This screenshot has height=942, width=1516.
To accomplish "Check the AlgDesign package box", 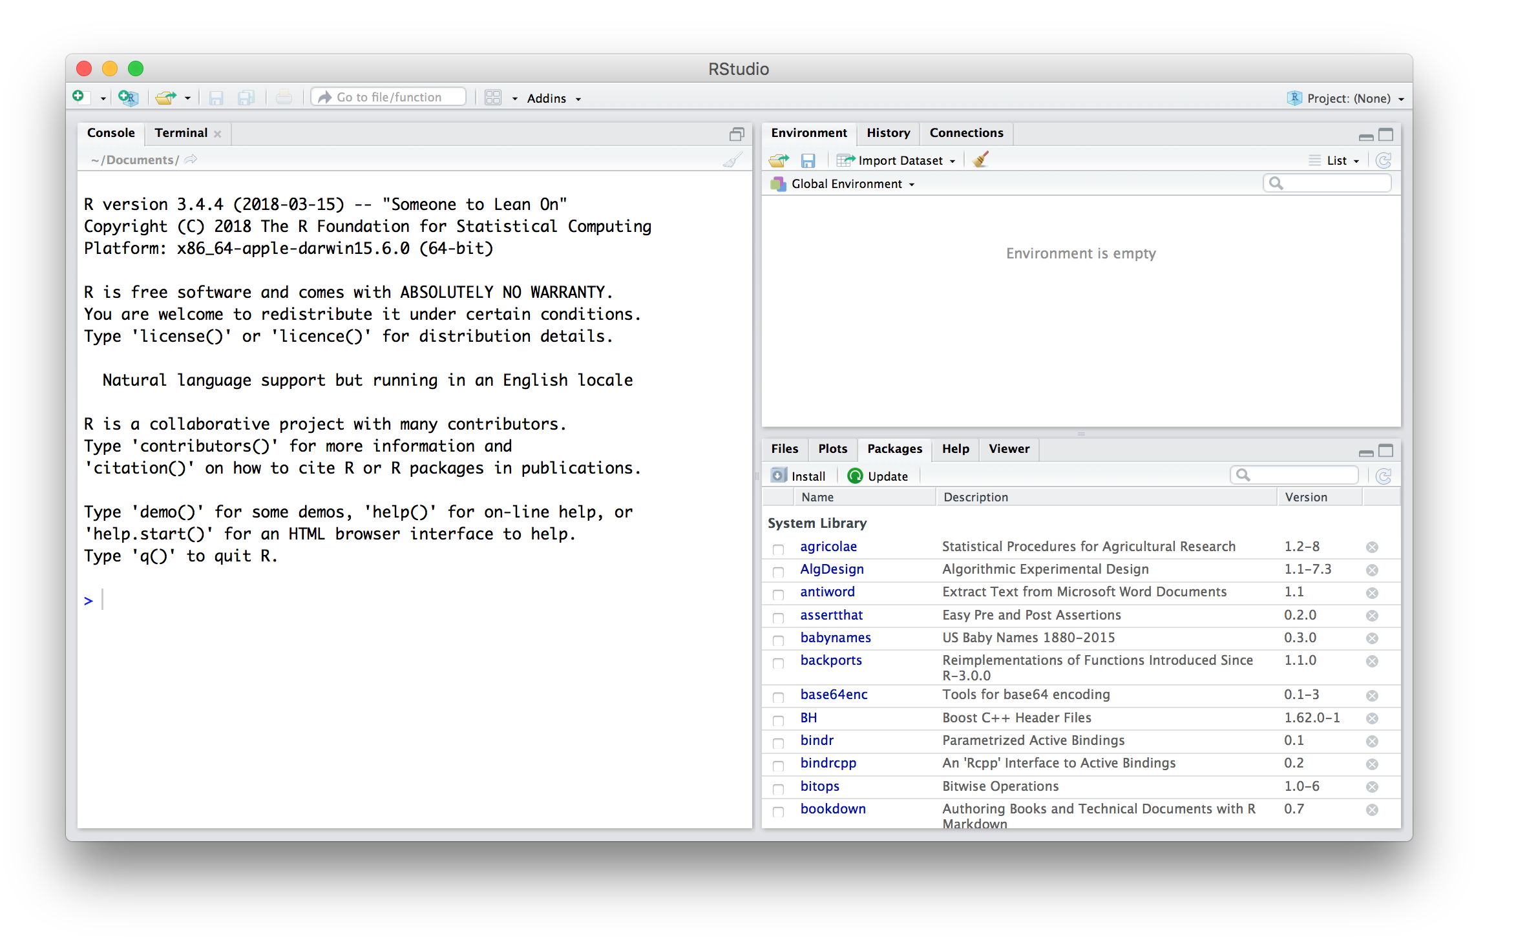I will coord(778,572).
